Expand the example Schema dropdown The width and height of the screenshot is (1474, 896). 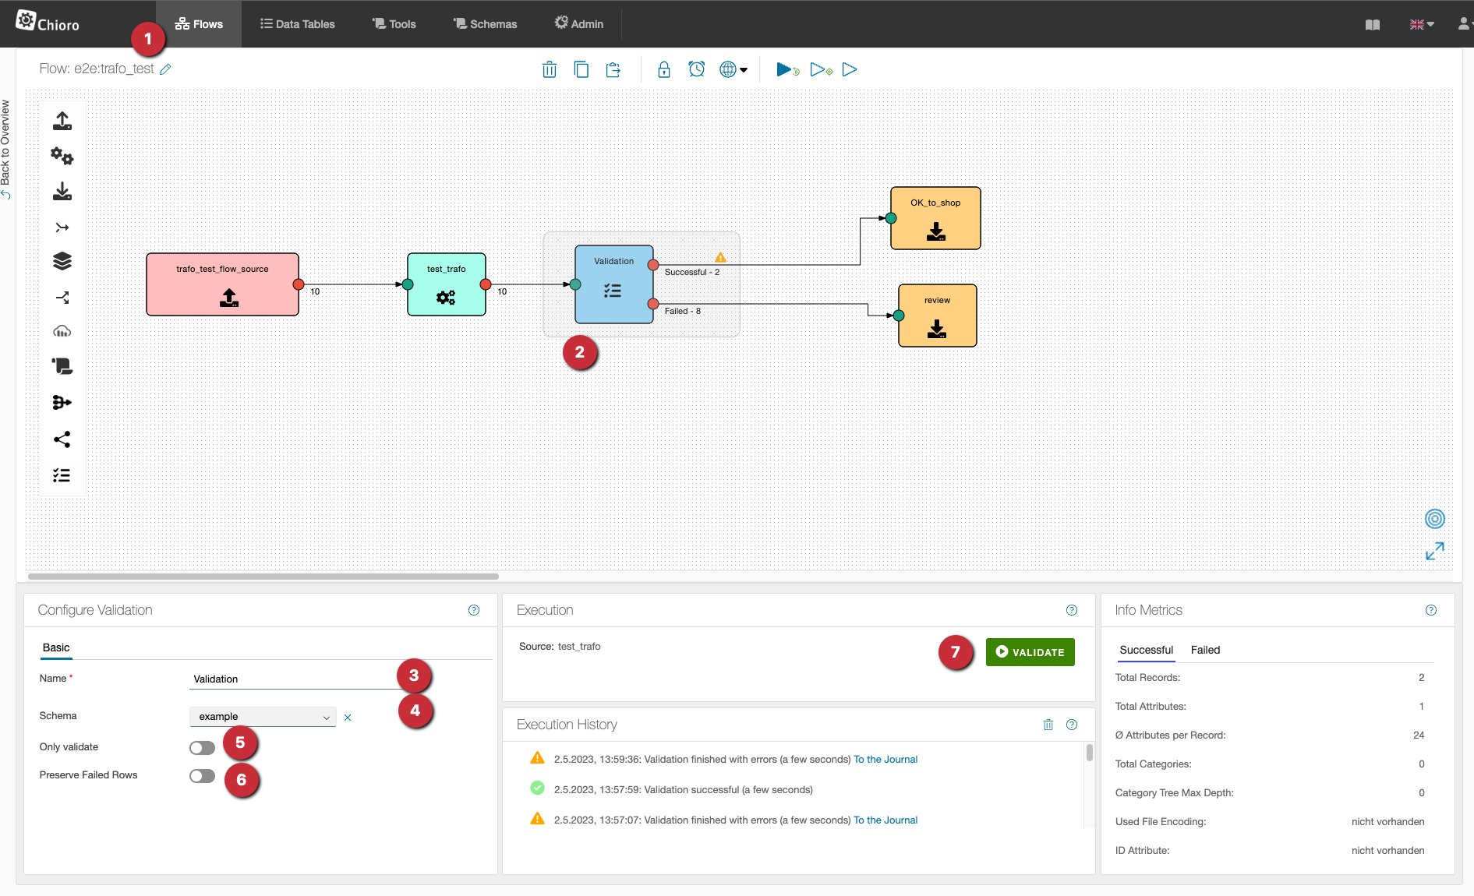263,717
